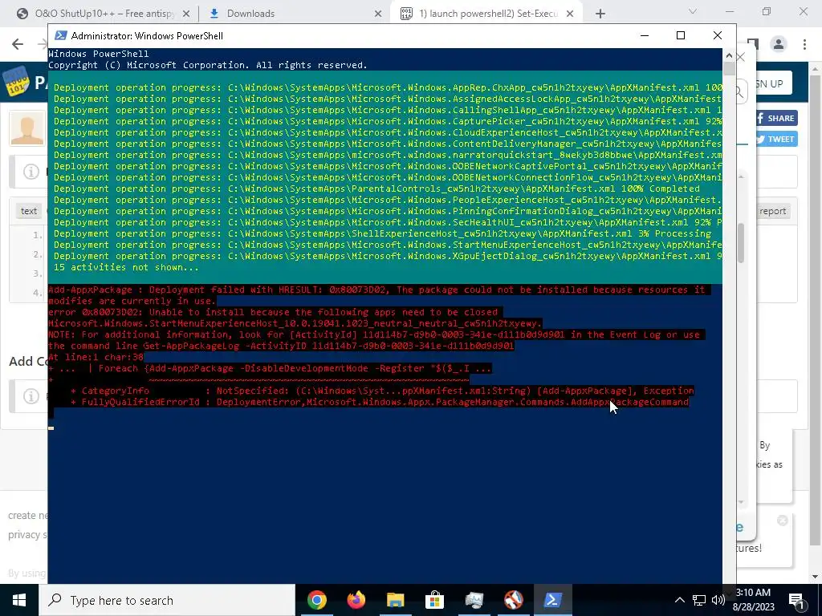
Task: Click the 'Copyright (C) Microsoft Corporation' line
Action: [x=208, y=65]
